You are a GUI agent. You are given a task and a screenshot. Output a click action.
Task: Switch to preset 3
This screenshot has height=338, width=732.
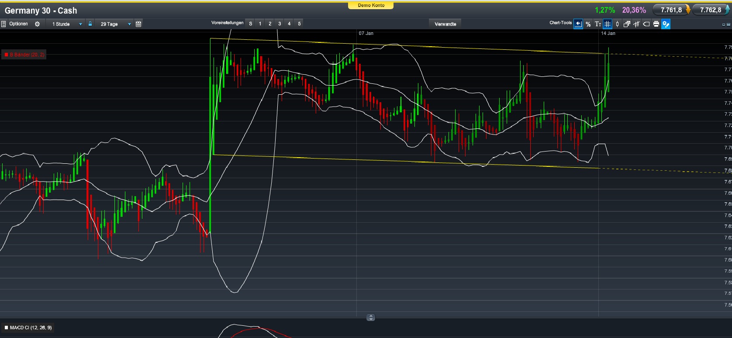[x=280, y=24]
